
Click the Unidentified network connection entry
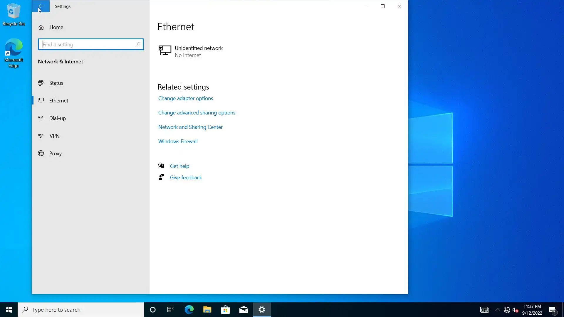(x=199, y=51)
